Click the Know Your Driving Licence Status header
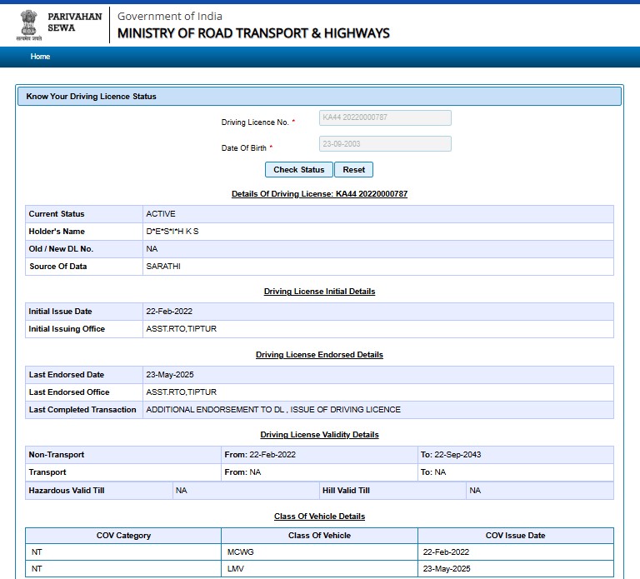The width and height of the screenshot is (640, 579). [92, 97]
